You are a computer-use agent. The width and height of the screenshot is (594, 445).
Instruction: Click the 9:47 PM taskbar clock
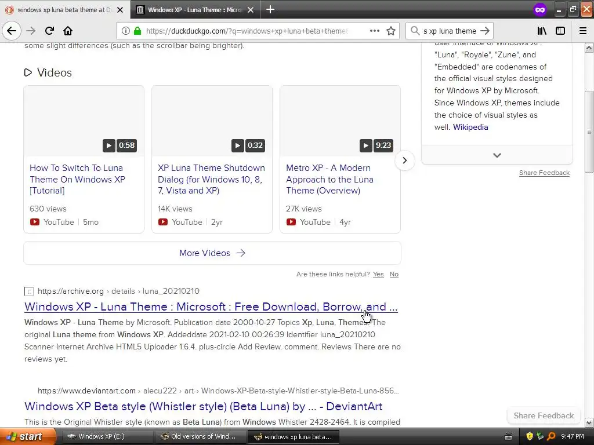click(573, 436)
